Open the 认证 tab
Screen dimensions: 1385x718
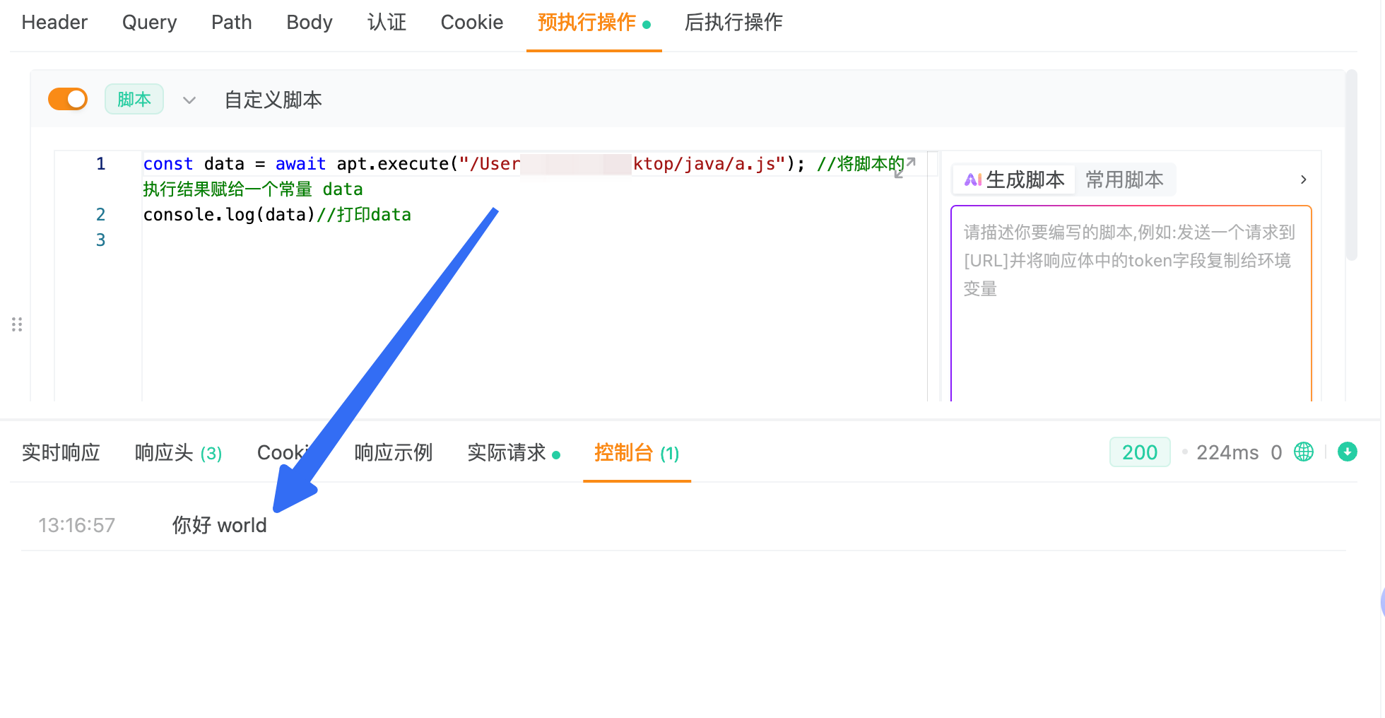pos(387,23)
